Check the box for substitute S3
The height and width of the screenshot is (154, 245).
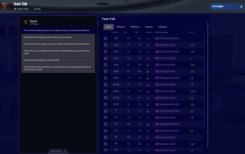point(106,124)
